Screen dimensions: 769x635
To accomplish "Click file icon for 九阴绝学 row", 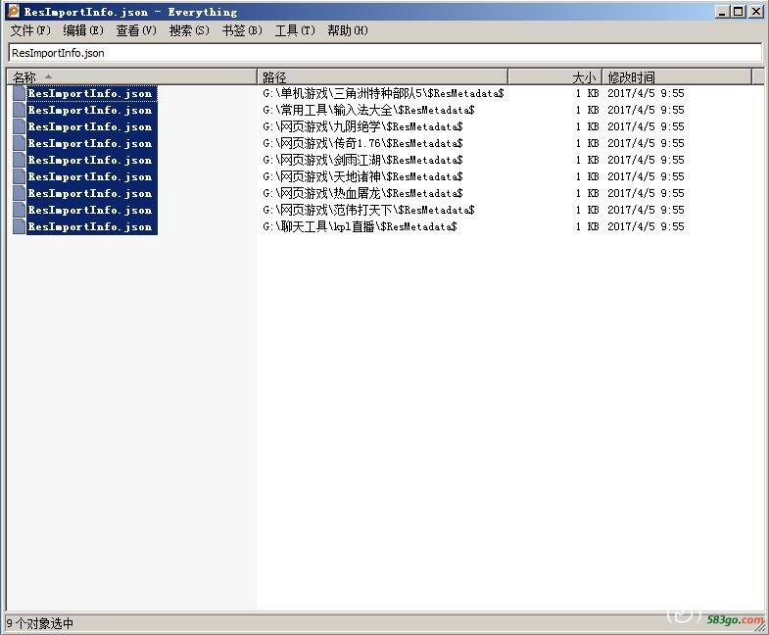I will click(x=20, y=126).
